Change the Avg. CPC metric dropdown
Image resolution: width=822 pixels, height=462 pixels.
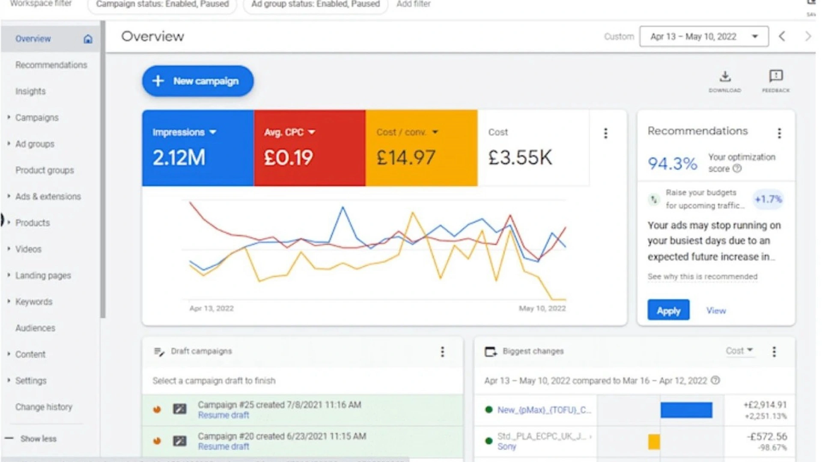[311, 132]
